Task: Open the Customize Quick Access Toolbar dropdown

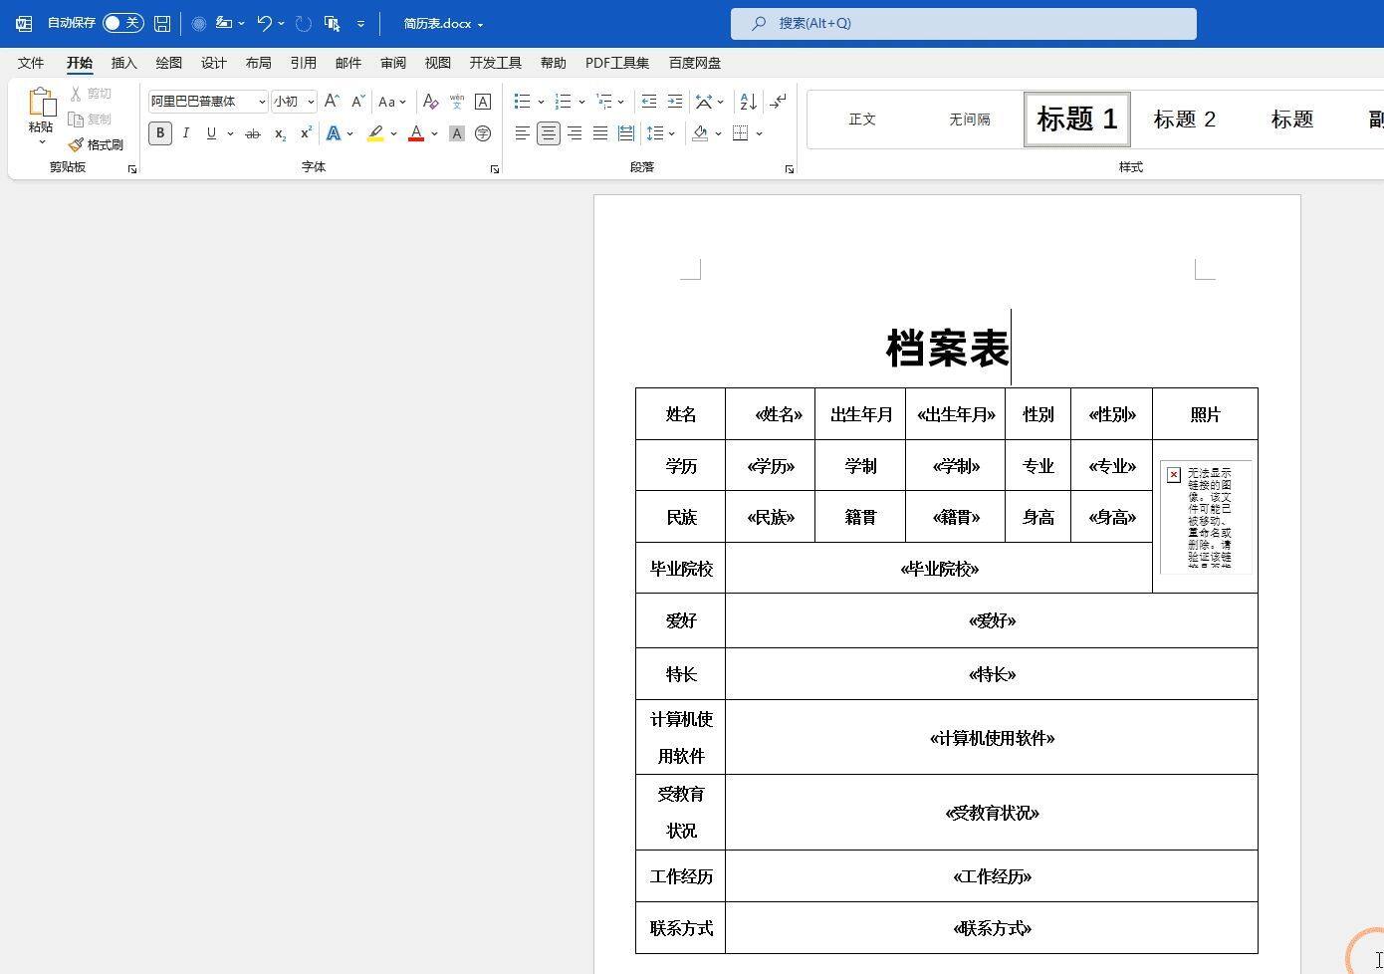Action: 360,23
